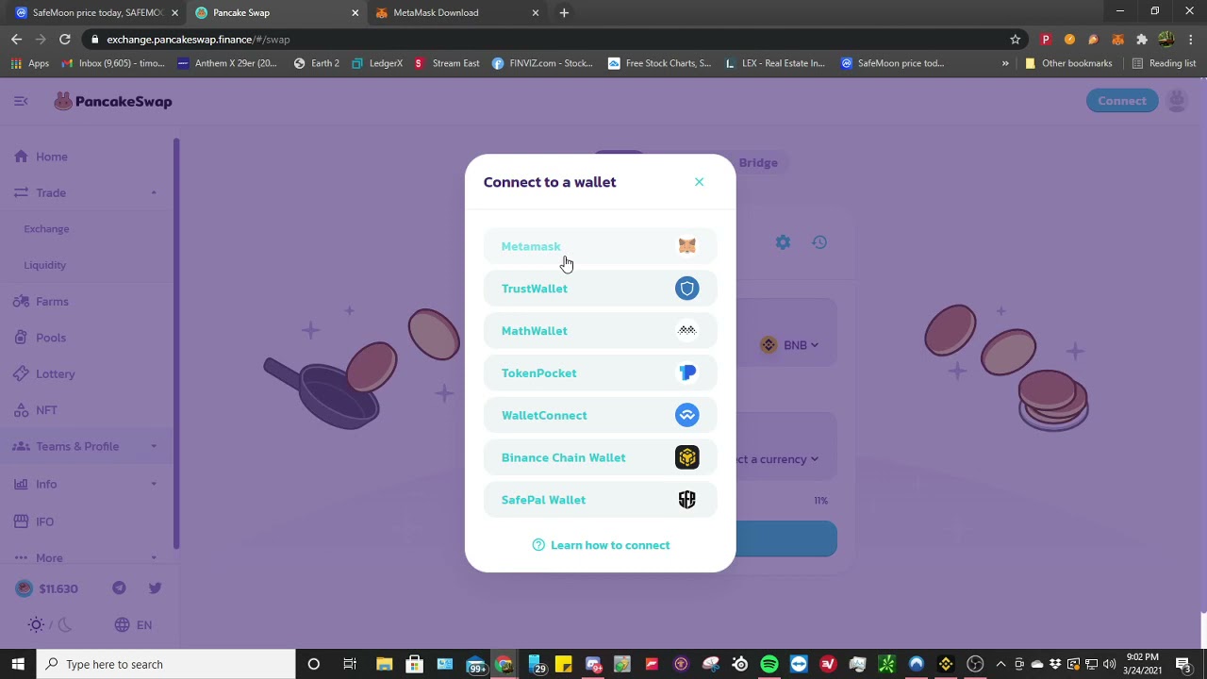Choose the Metamask wallet option

(600, 246)
